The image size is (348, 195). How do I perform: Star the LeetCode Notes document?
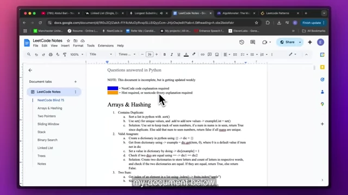[69, 41]
